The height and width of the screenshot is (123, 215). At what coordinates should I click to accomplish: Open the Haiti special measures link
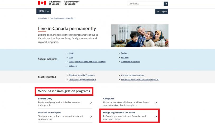point(71,53)
